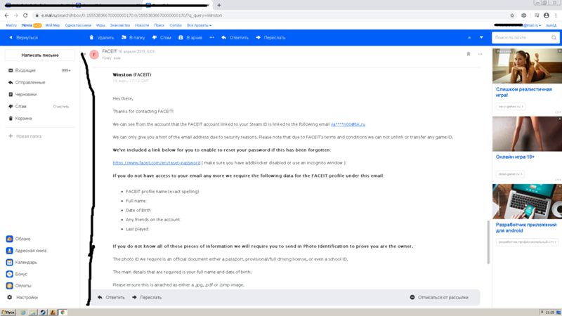Open a new browser tab
The height and width of the screenshot is (316, 562).
click(x=219, y=5)
